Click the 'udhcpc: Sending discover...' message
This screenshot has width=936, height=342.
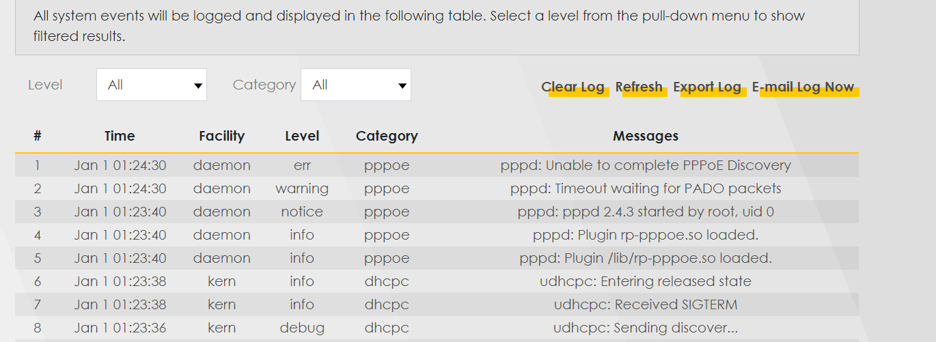(x=645, y=328)
